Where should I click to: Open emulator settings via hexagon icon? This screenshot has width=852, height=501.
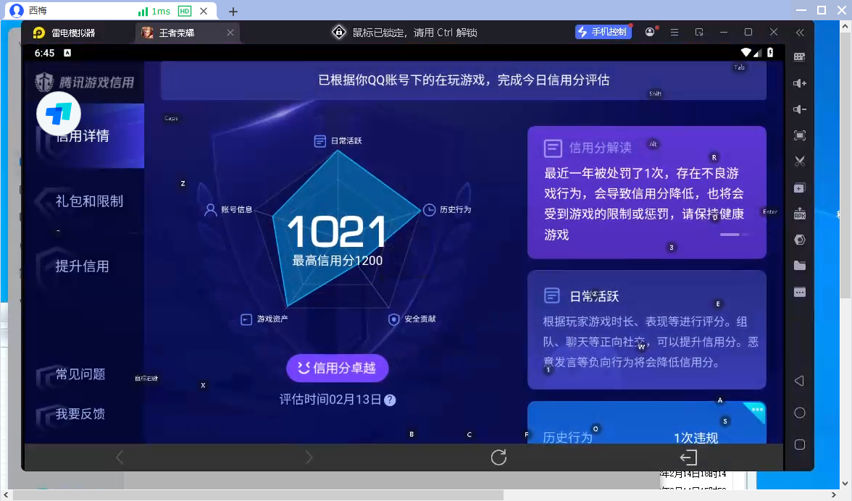click(x=799, y=239)
